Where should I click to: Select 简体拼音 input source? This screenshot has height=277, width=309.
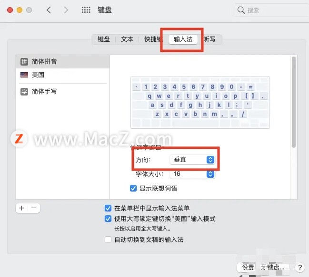coord(63,62)
